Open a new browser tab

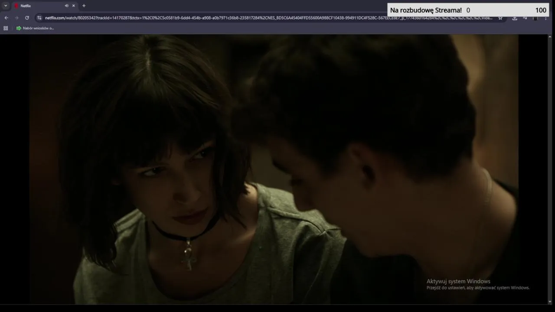[x=84, y=6]
